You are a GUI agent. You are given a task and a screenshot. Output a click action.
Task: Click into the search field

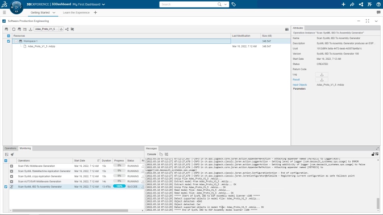pos(188,4)
